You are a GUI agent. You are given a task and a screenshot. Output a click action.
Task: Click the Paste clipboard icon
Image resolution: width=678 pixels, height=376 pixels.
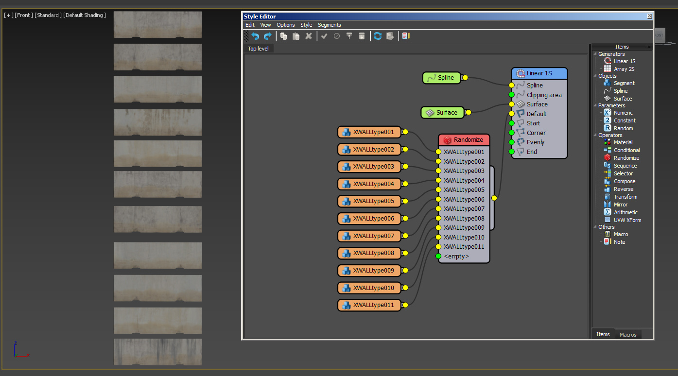pyautogui.click(x=296, y=36)
